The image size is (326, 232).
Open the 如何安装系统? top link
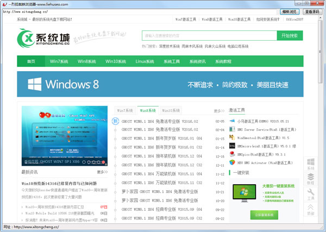(x=268, y=20)
